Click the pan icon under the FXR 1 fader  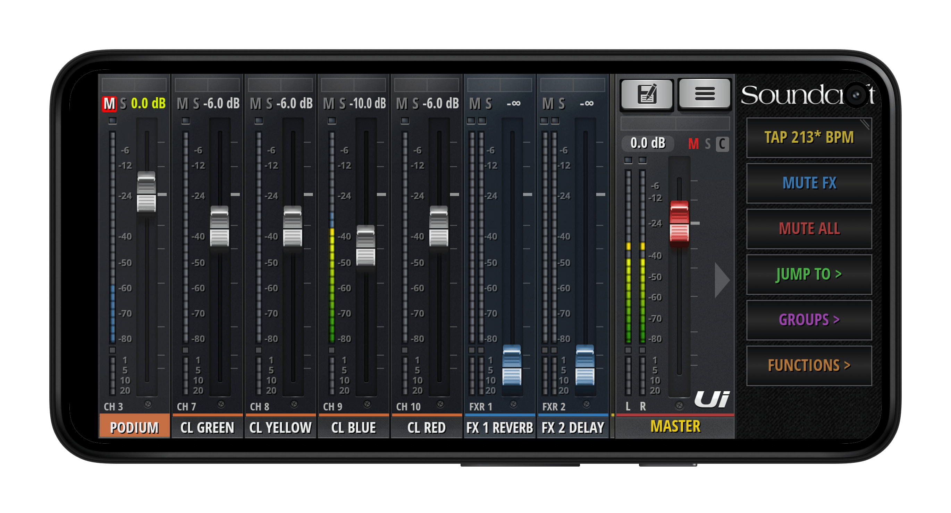point(513,404)
